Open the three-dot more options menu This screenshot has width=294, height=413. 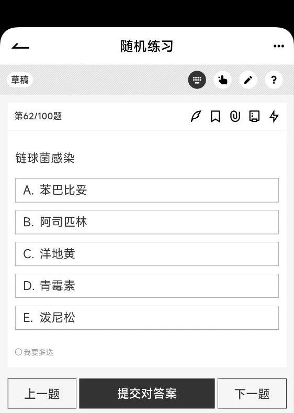coord(279,46)
